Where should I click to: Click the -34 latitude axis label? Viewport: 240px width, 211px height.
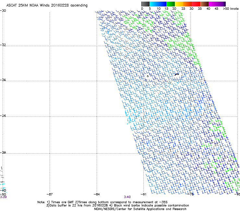pyautogui.click(x=3, y=80)
